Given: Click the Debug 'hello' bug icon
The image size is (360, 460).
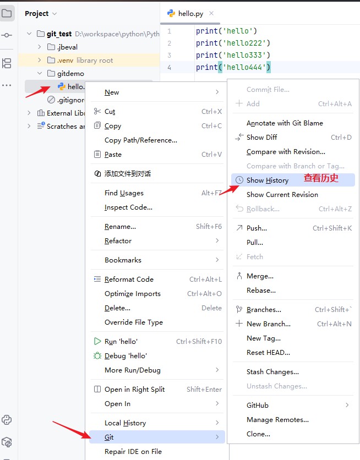Looking at the screenshot, I should (97, 355).
